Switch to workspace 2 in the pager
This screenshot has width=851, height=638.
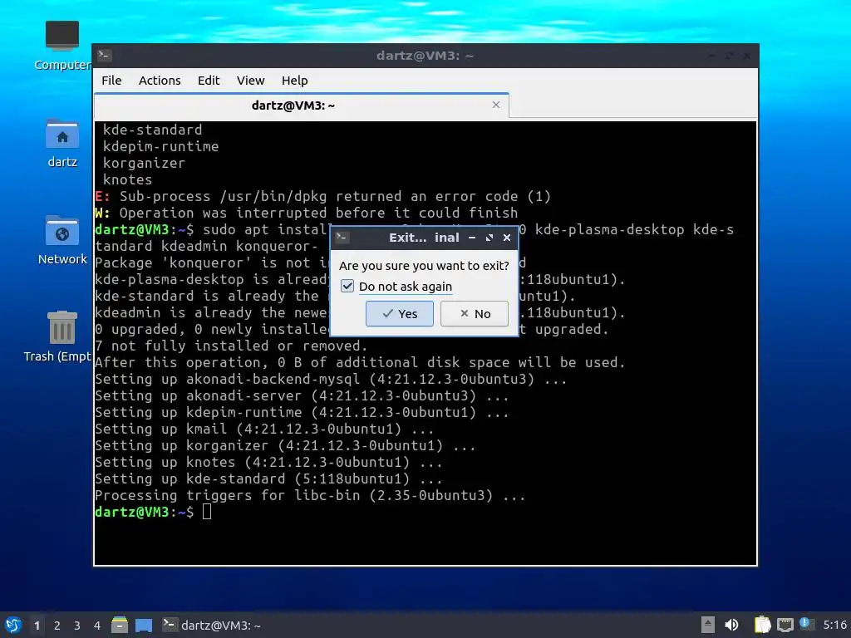pos(57,626)
